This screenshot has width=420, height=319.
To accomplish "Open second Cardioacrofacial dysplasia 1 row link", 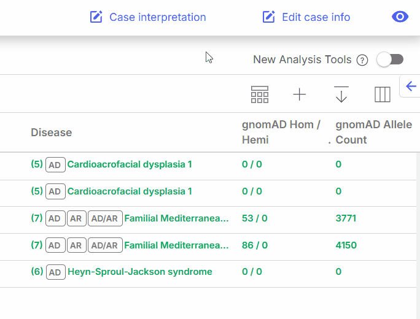I will [130, 191].
